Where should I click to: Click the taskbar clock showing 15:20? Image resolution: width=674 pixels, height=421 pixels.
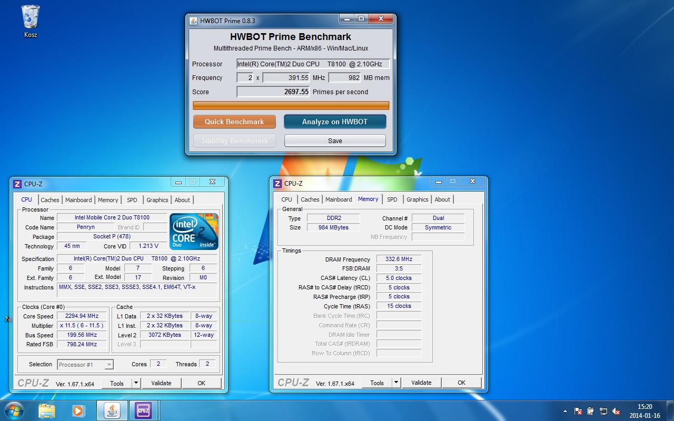coord(645,411)
